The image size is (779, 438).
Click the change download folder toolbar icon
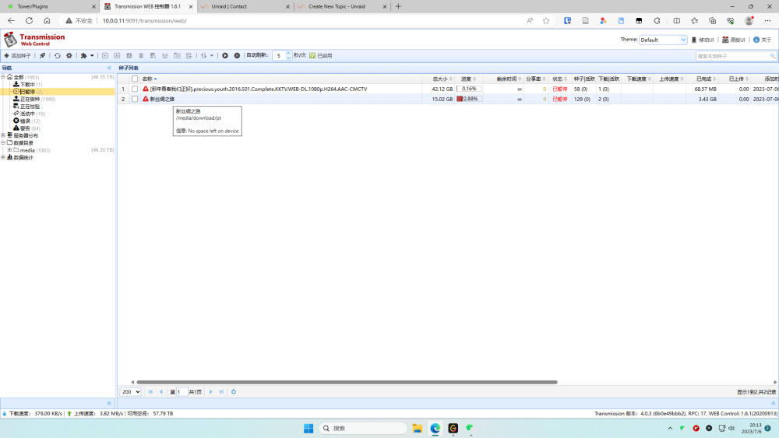pyautogui.click(x=177, y=55)
